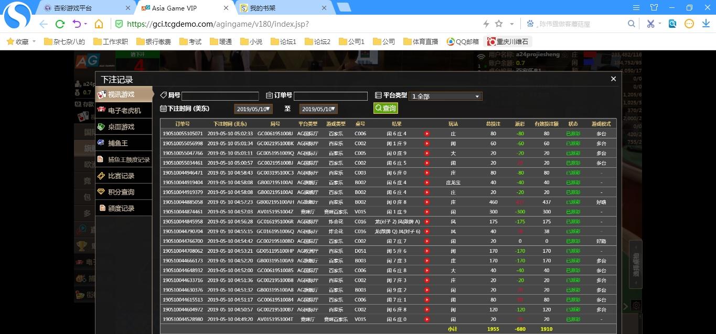Bookmark page with star icon in address bar
This screenshot has width=716, height=334.
(x=499, y=24)
